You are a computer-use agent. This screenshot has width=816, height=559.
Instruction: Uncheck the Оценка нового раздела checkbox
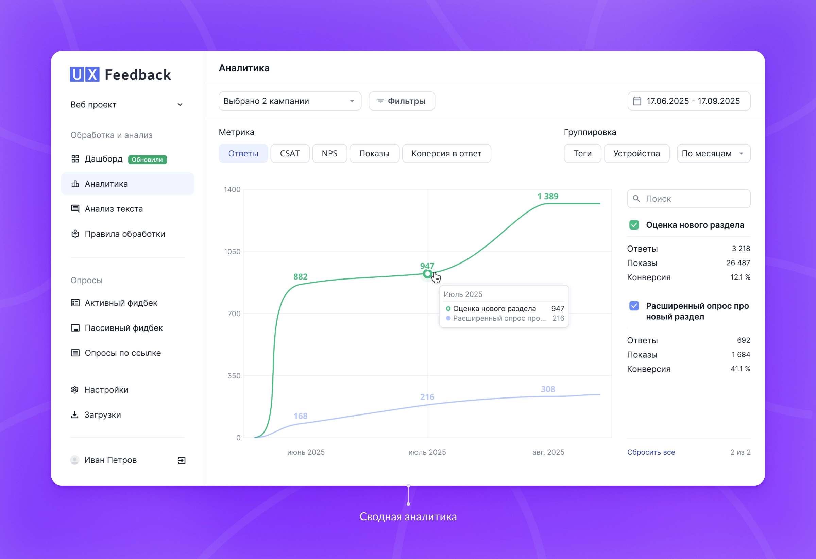coord(634,225)
